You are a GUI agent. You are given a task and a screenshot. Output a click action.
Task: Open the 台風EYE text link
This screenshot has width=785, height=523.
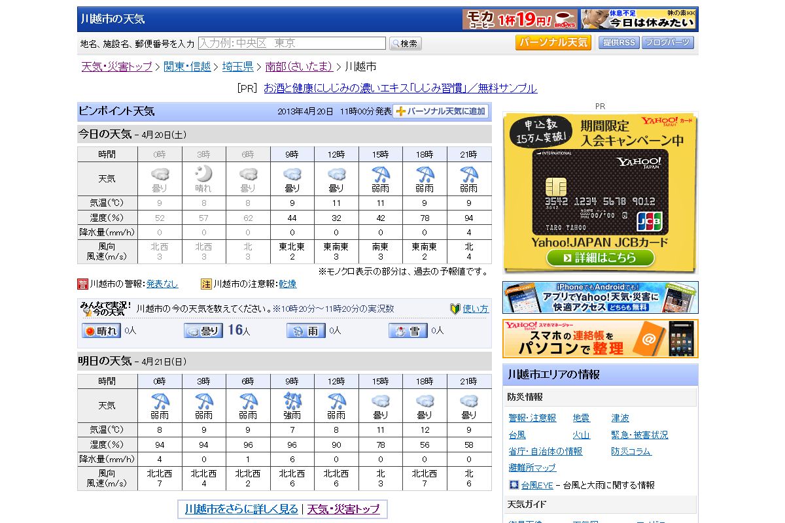537,485
